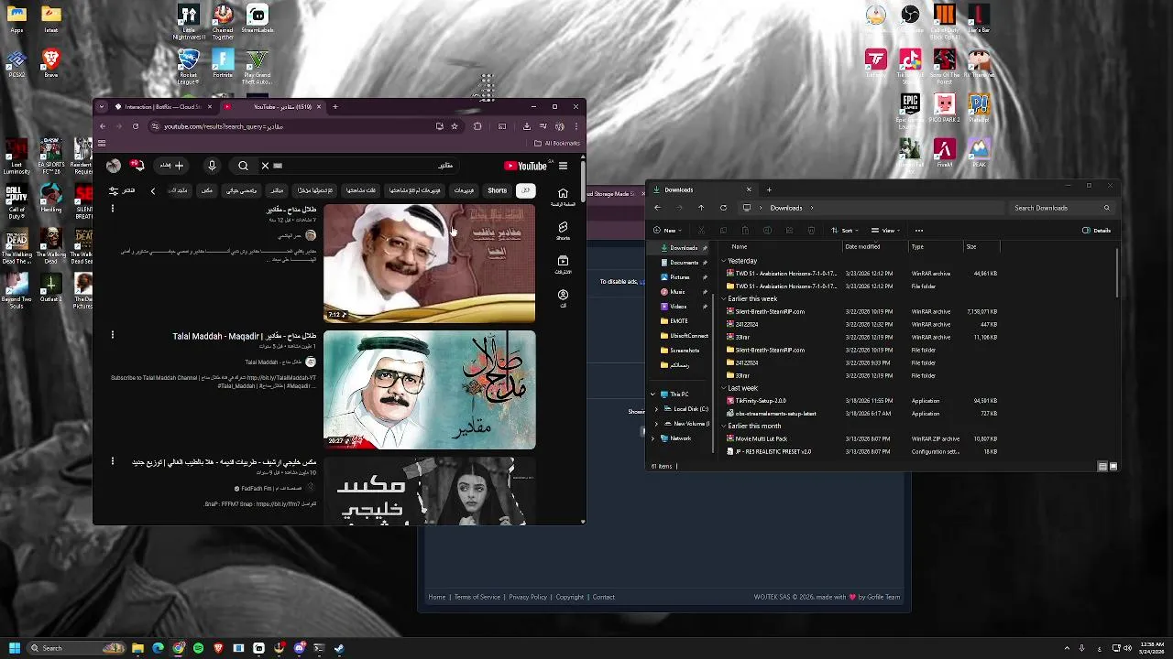Open the You icon in YouTube sidebar
The image size is (1173, 659).
(563, 298)
